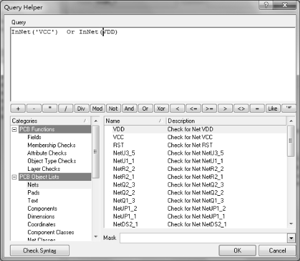Screen dimensions: 300x261
Task: Select Membership Checks category
Action: [x=52, y=145]
